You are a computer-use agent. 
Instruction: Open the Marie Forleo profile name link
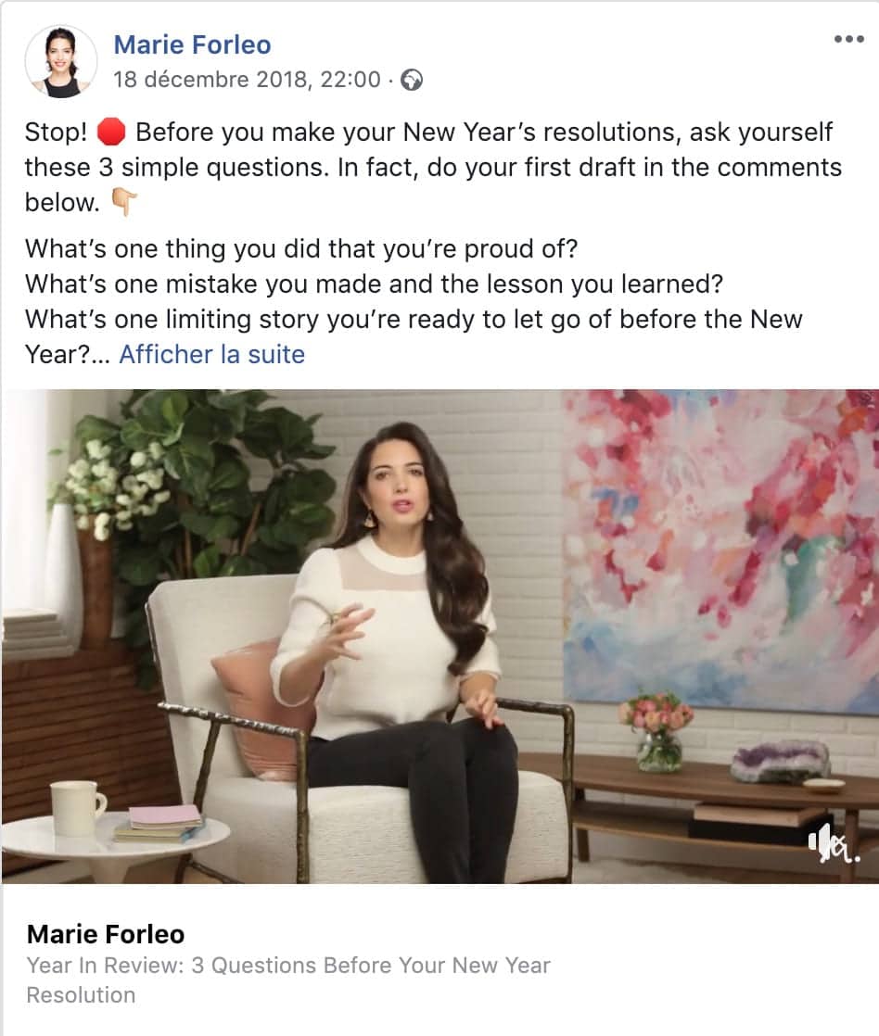click(x=192, y=44)
